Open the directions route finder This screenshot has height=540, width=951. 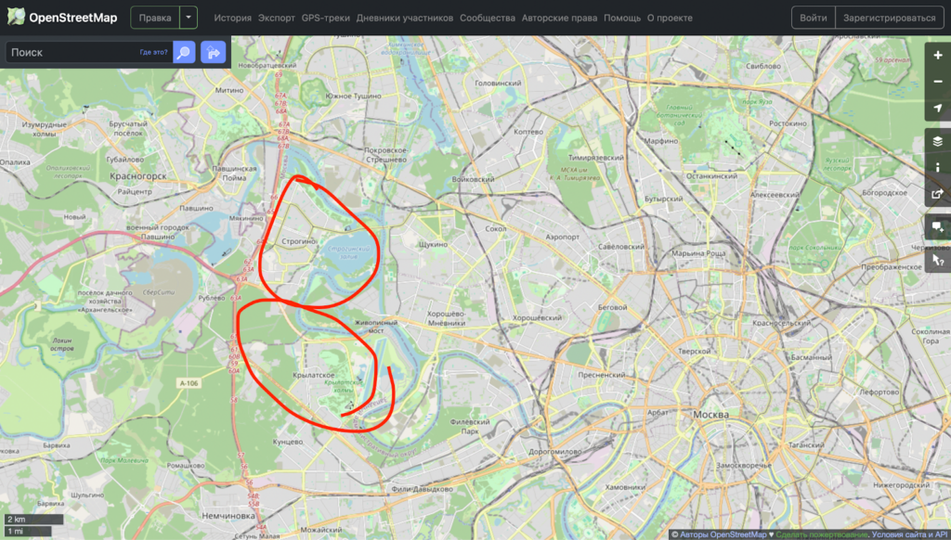coord(213,53)
